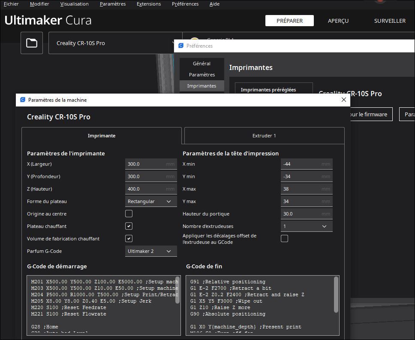Open the Forme du plateau Rectangular dropdown

coord(151,201)
